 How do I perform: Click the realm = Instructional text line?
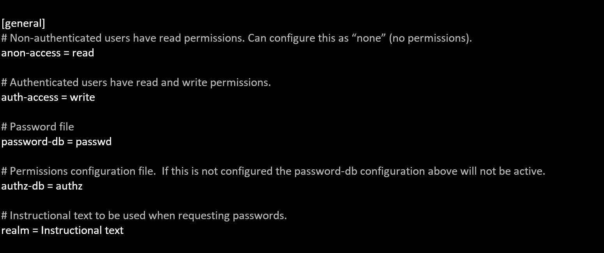click(62, 230)
